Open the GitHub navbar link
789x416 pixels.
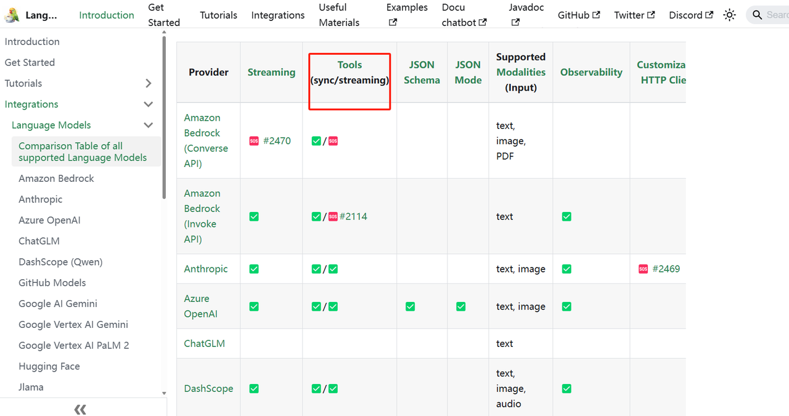coord(579,15)
